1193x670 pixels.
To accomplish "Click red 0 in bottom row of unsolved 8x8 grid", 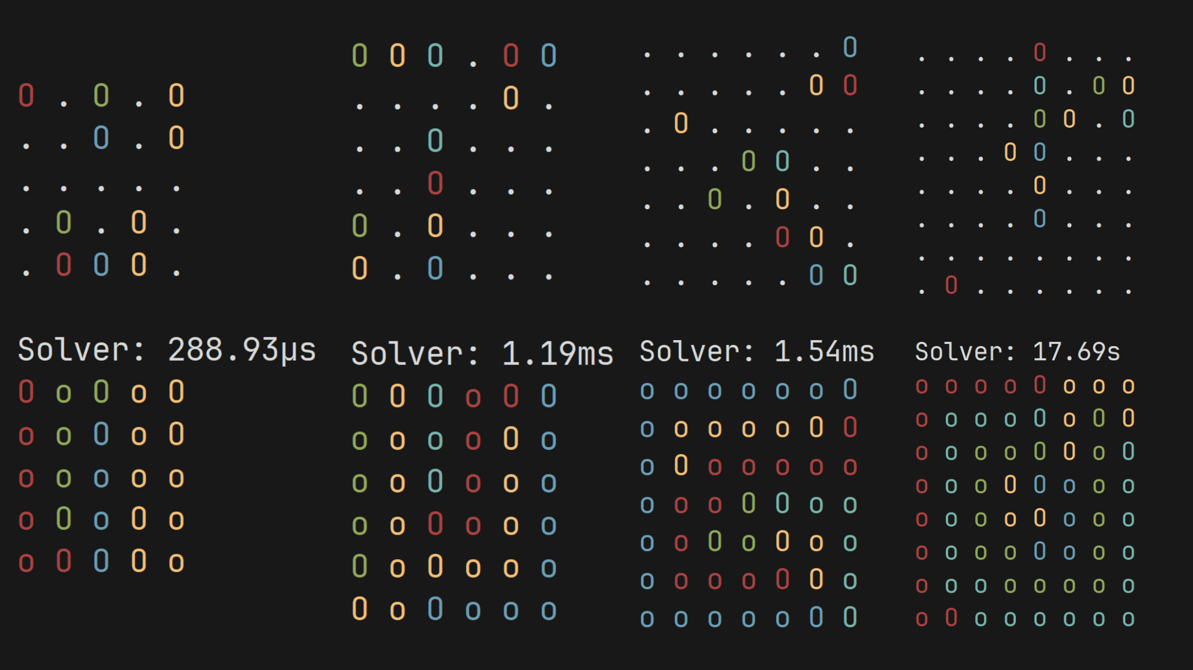I will [951, 285].
